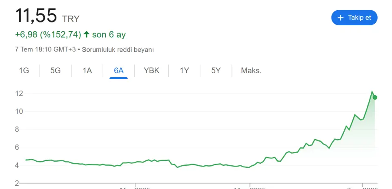
Task: Select the Maks. time range
Action: coord(251,71)
